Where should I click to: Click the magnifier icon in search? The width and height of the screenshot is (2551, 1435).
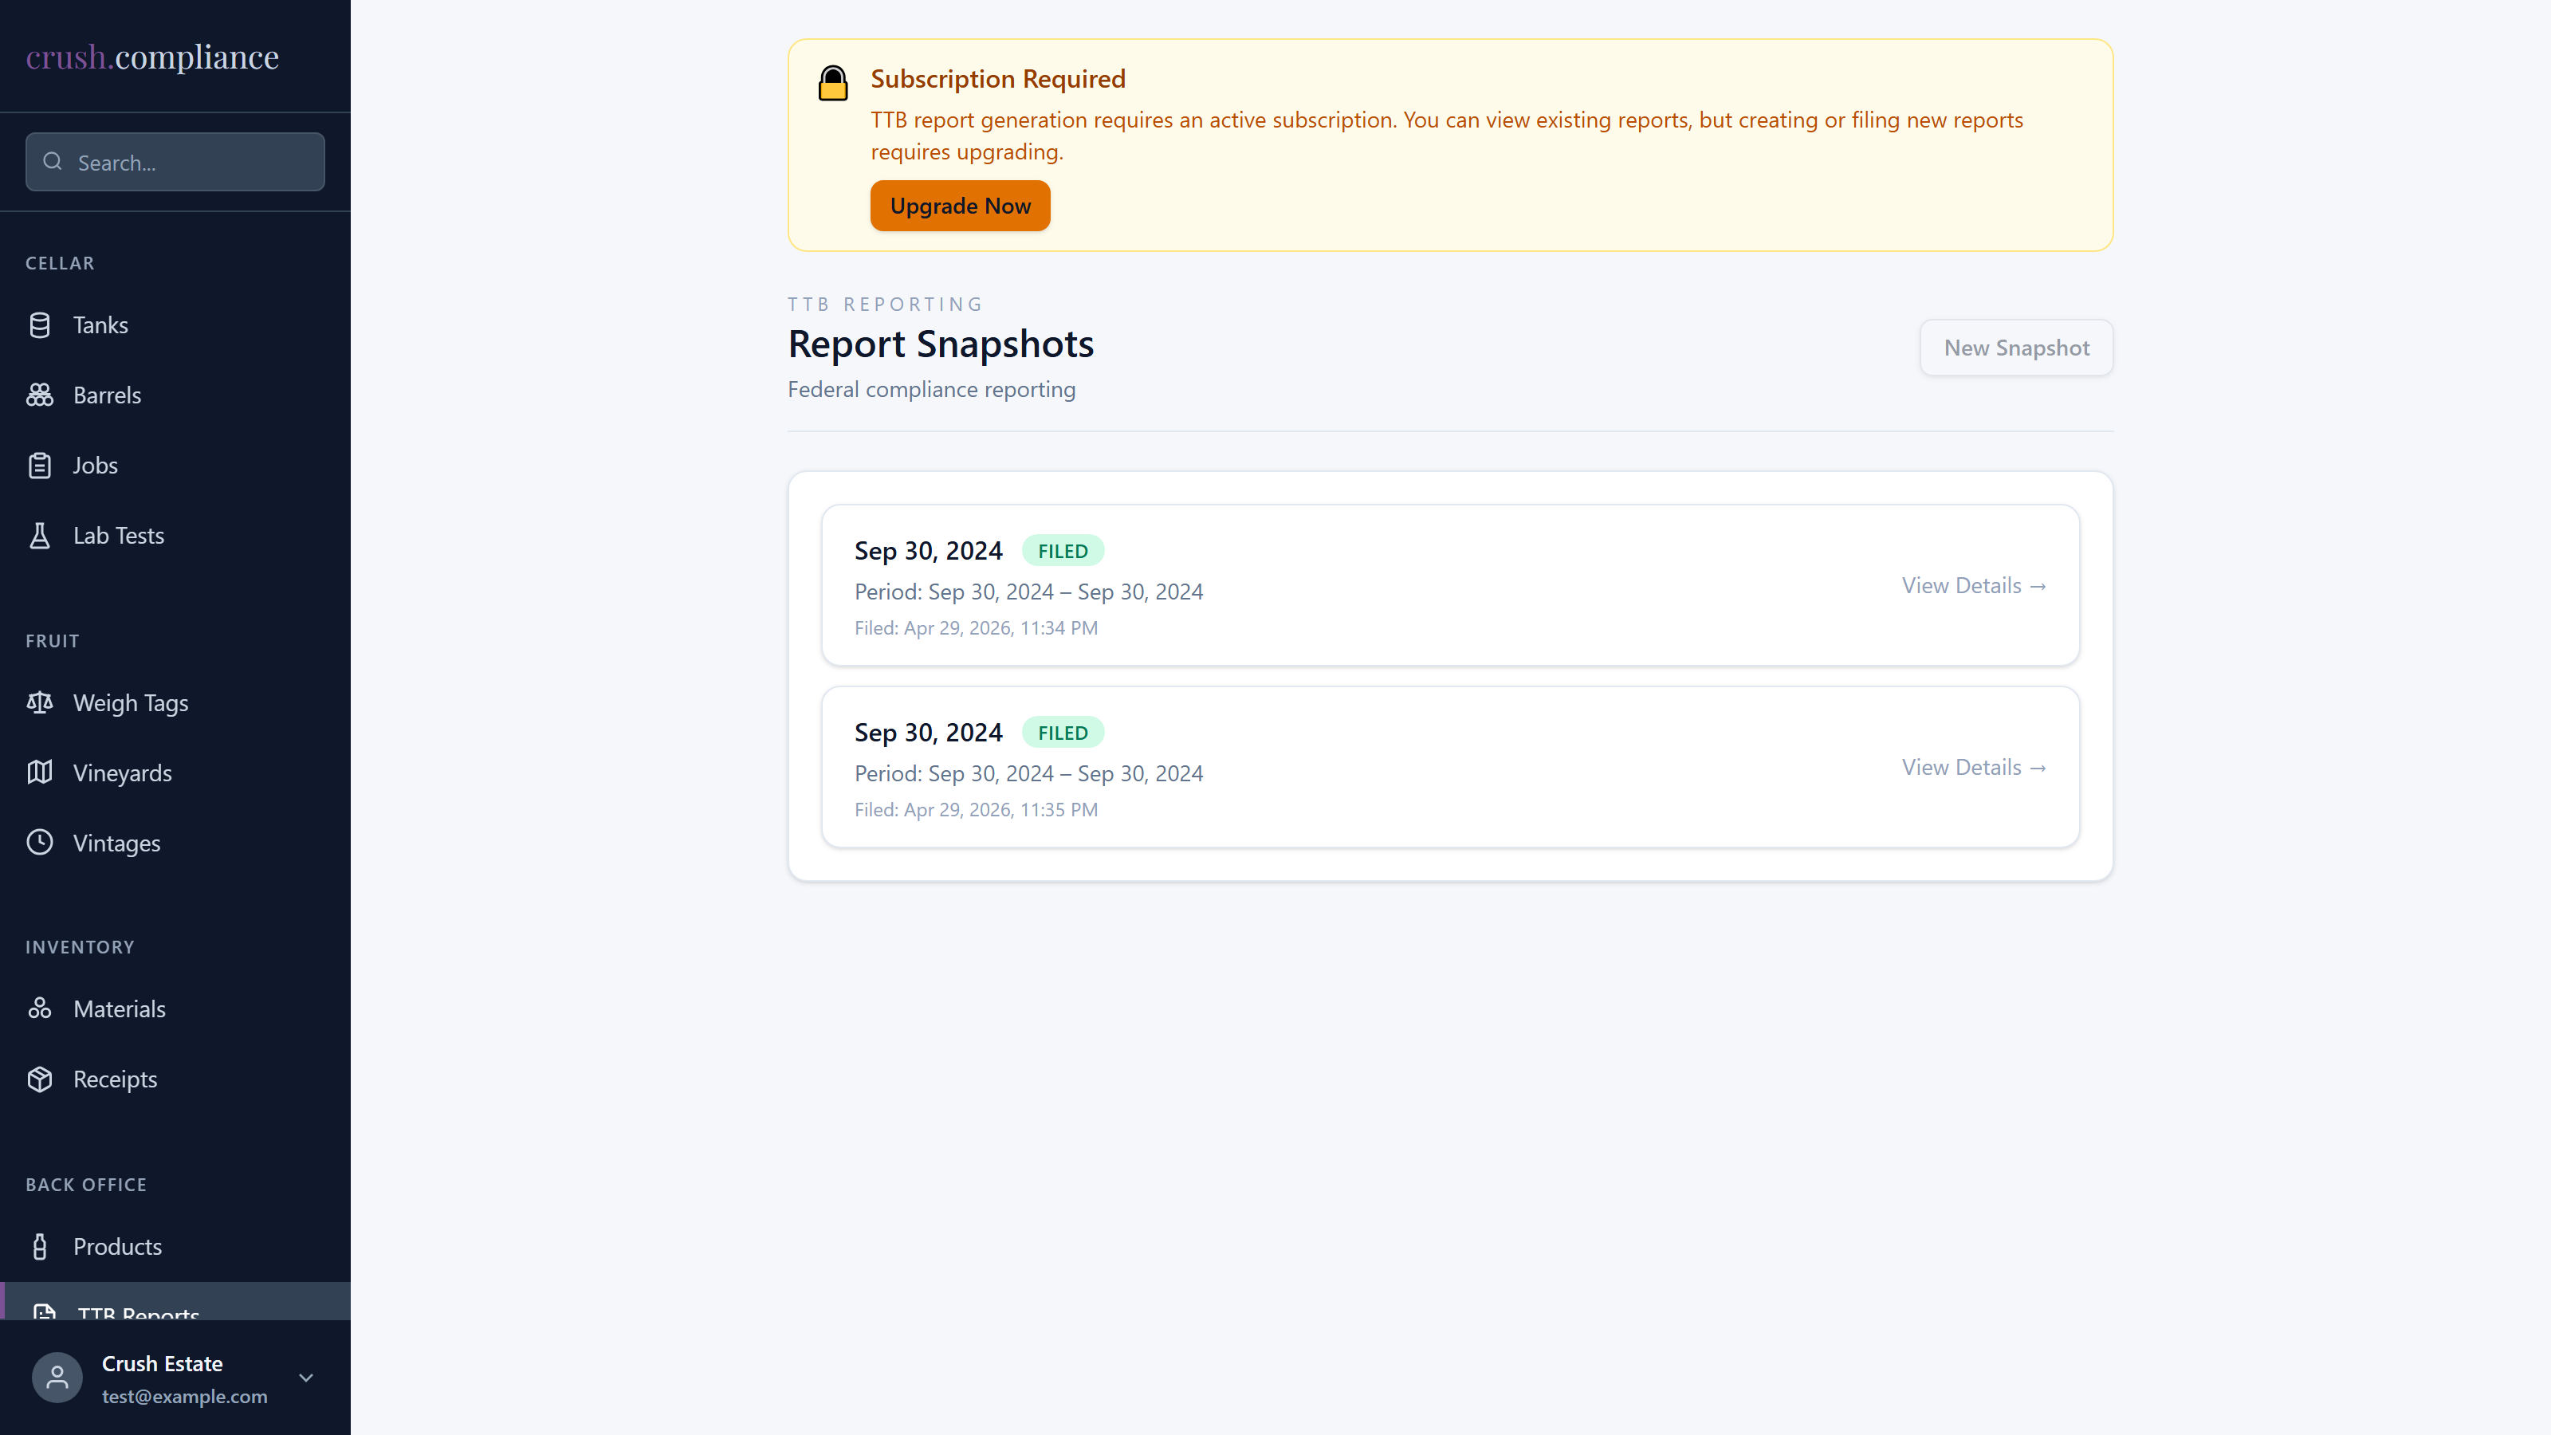53,161
